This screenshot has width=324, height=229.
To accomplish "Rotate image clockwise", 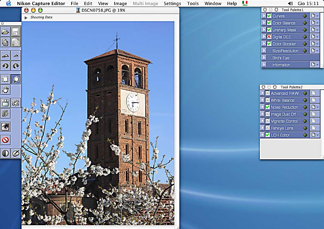I will pyautogui.click(x=16, y=66).
